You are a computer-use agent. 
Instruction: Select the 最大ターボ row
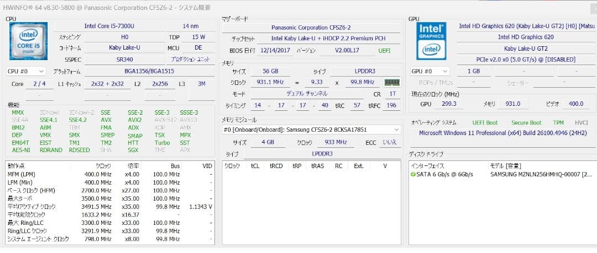pyautogui.click(x=110, y=198)
